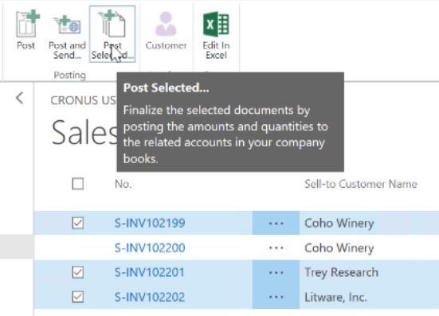
Task: Open invoice S-INV102200
Action: tap(150, 248)
